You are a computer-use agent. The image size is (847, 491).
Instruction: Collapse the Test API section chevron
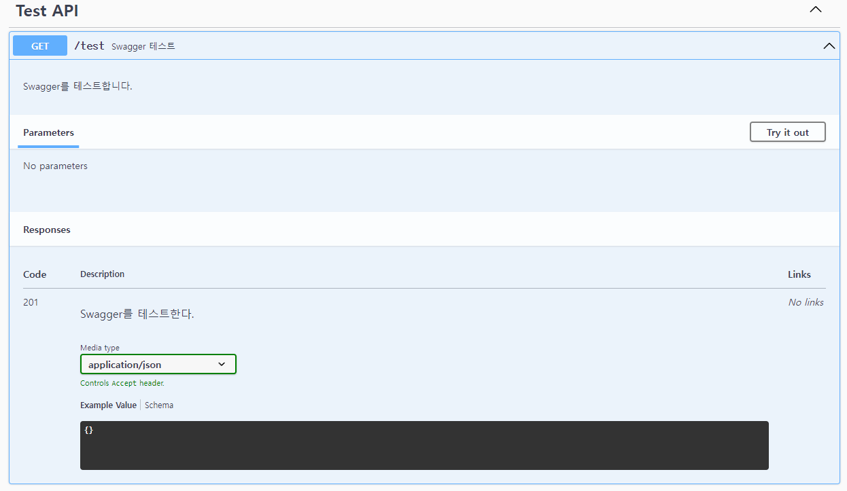(816, 10)
